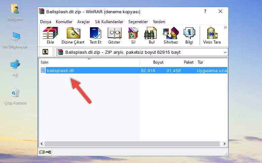262x163 pixels.
Task: Close the WinRAR window
Action: click(220, 11)
